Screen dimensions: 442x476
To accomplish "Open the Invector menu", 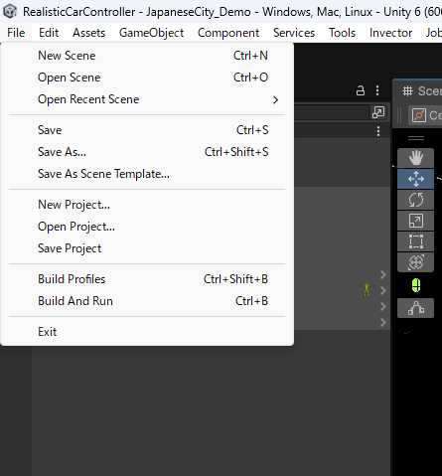I will point(390,33).
